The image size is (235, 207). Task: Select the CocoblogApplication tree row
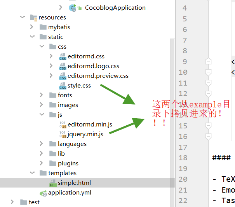click(87, 8)
